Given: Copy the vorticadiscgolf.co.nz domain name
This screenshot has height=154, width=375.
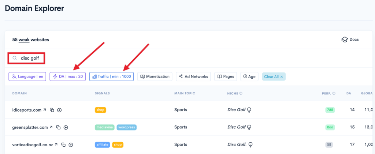Looking at the screenshot, I should (x=63, y=145).
